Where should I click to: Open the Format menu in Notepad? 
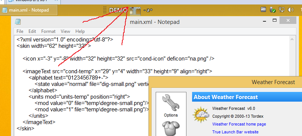48,31
